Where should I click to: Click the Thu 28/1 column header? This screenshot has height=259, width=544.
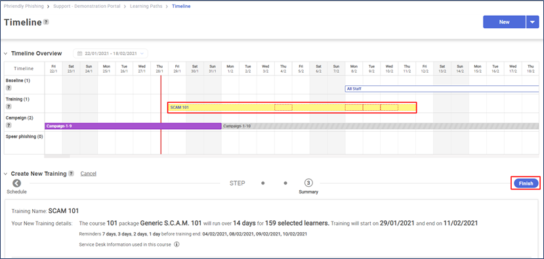point(159,68)
